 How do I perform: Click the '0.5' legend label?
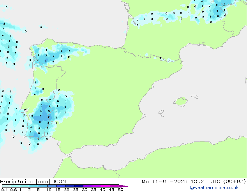coord(14,189)
